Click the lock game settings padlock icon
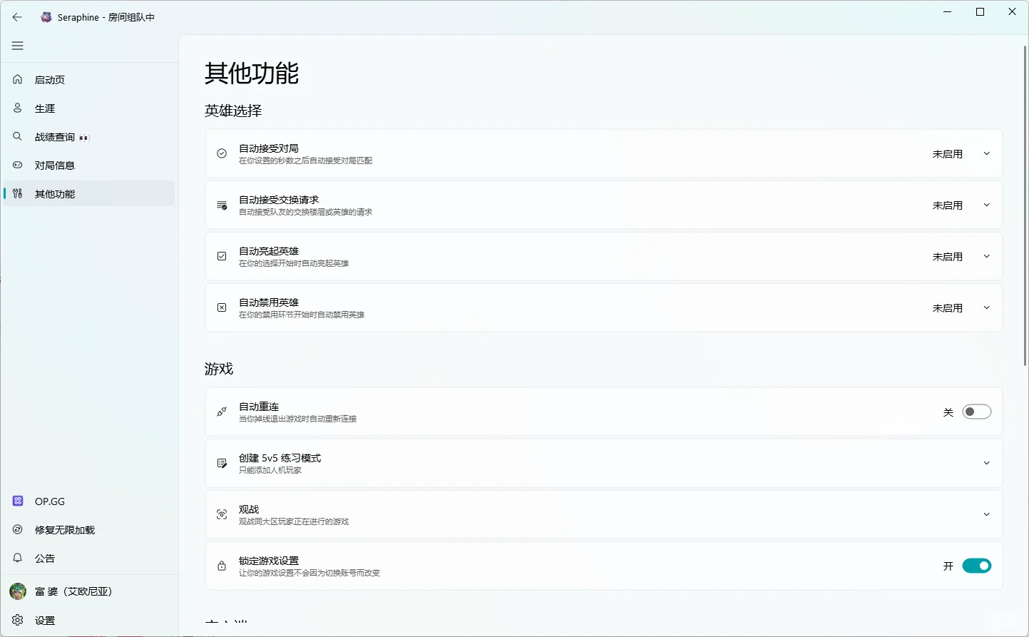 click(222, 566)
